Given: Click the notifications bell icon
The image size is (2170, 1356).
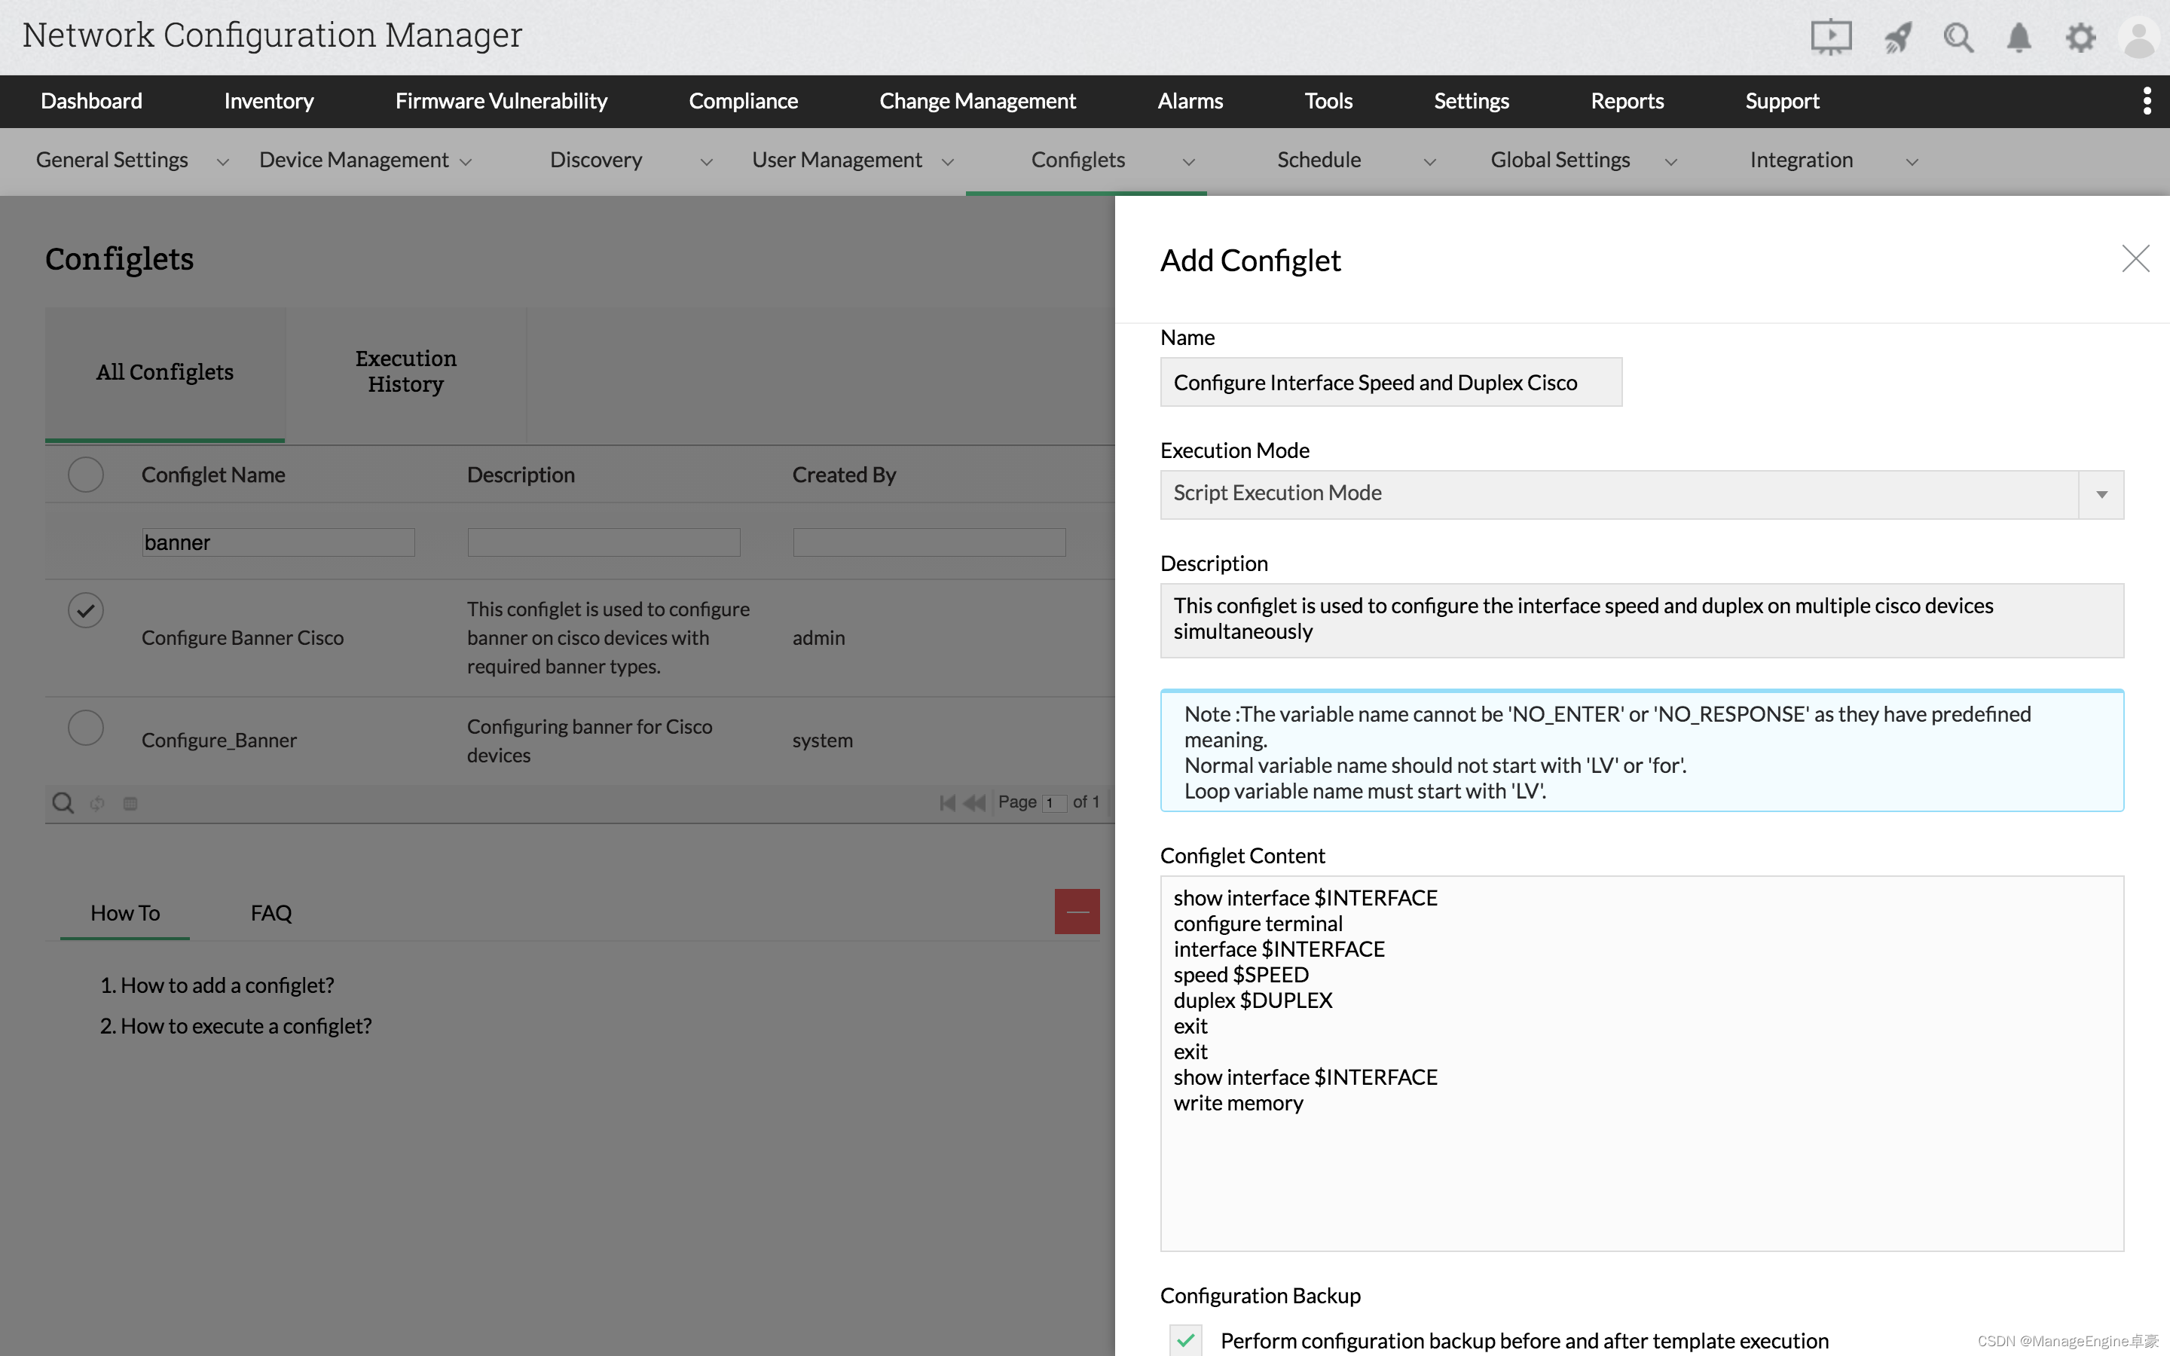Looking at the screenshot, I should coord(2020,38).
